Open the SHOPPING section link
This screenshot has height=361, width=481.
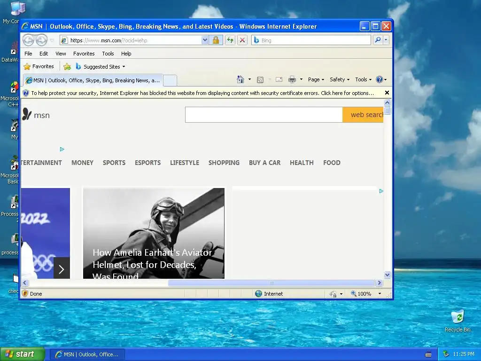click(x=224, y=163)
